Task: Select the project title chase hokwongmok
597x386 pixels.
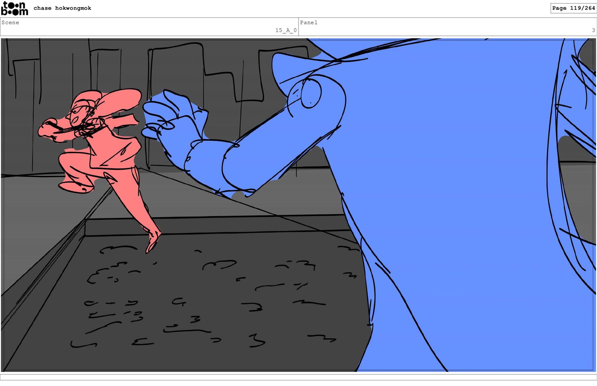Action: pos(62,8)
